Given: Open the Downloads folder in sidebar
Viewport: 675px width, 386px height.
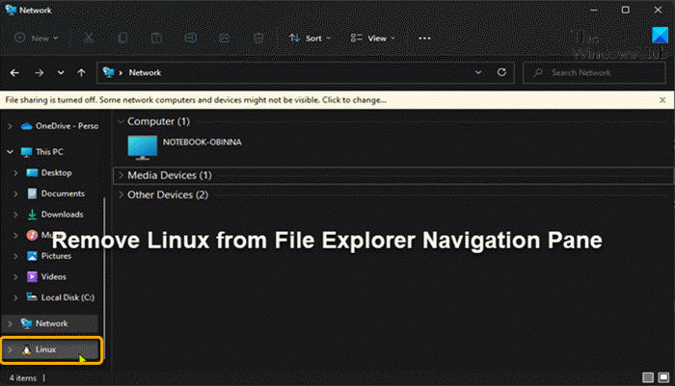Looking at the screenshot, I should (61, 214).
